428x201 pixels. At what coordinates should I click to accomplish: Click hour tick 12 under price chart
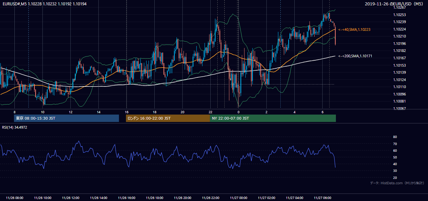71,112
